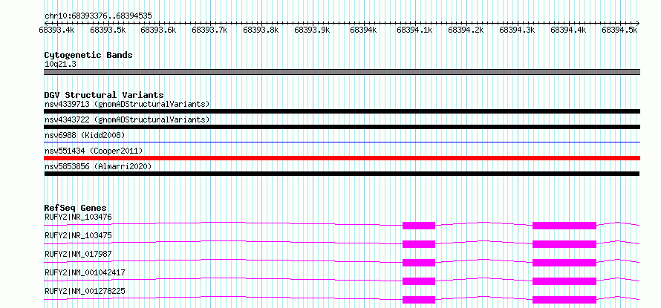
Task: Click the shorter exon block of RUFY2|NM_001042417
Action: pos(419,281)
